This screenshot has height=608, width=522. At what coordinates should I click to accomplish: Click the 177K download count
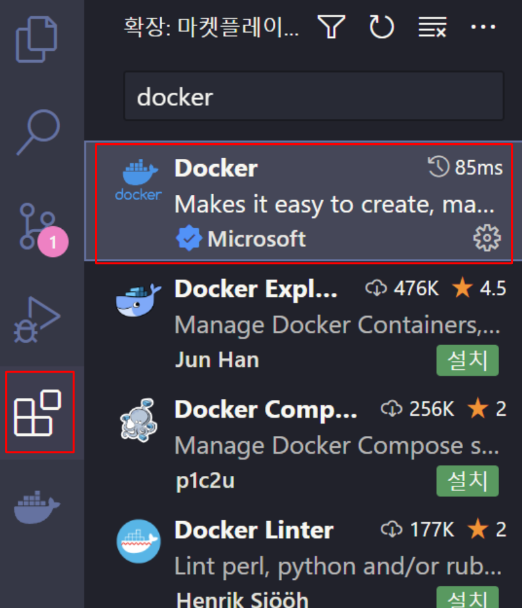pos(417,530)
